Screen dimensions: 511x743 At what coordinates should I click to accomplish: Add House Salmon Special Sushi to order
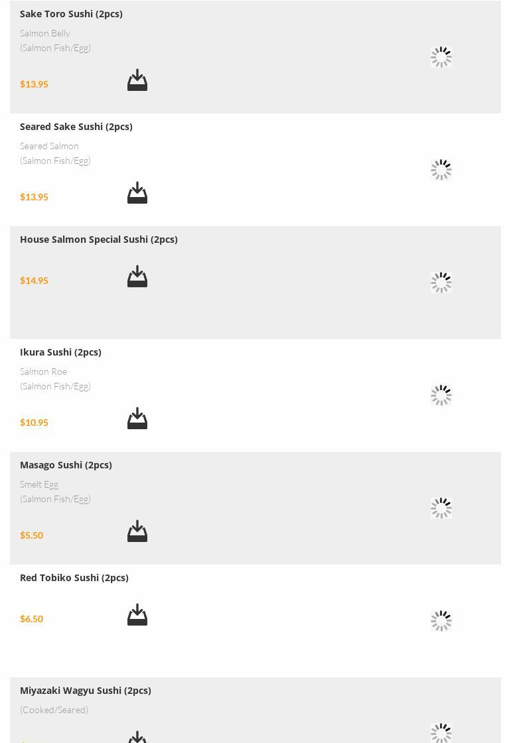[x=137, y=277]
